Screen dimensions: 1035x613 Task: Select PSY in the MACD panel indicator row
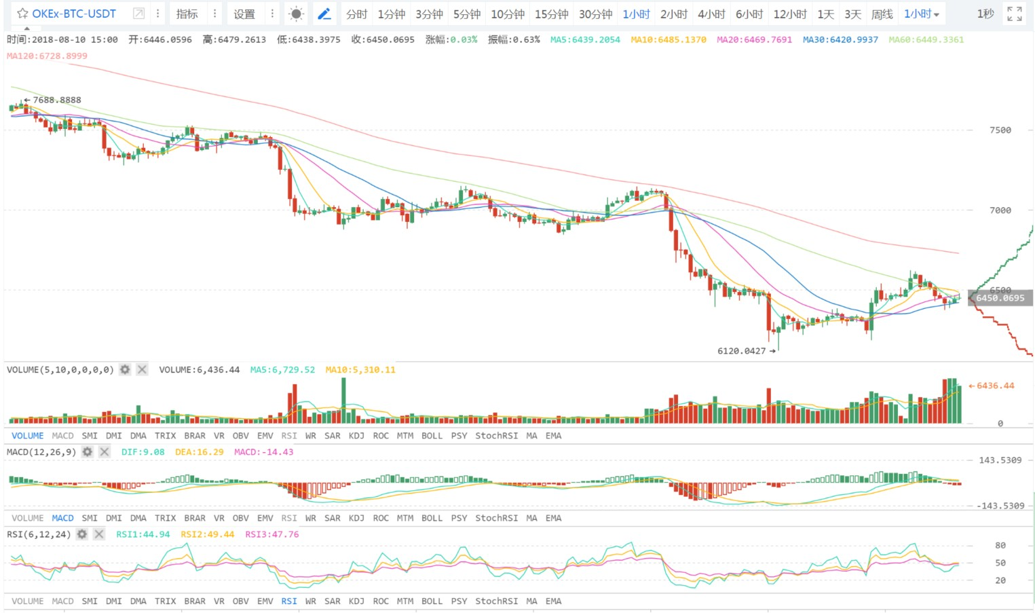459,518
